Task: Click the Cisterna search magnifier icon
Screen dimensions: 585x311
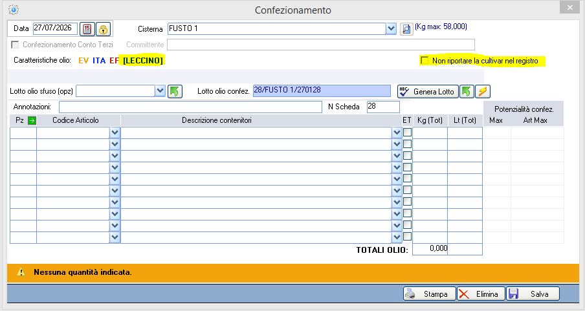Action: point(406,28)
